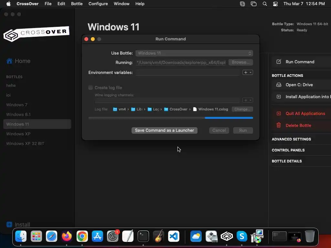Open the Weather app from the Dock
The width and height of the screenshot is (331, 248).
point(196,236)
